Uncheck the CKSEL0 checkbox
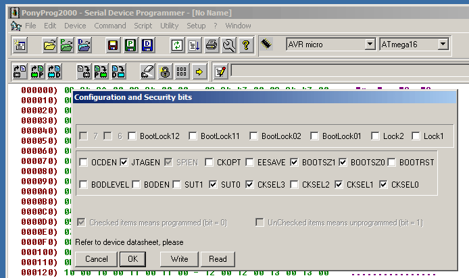469x278 pixels. [383, 184]
